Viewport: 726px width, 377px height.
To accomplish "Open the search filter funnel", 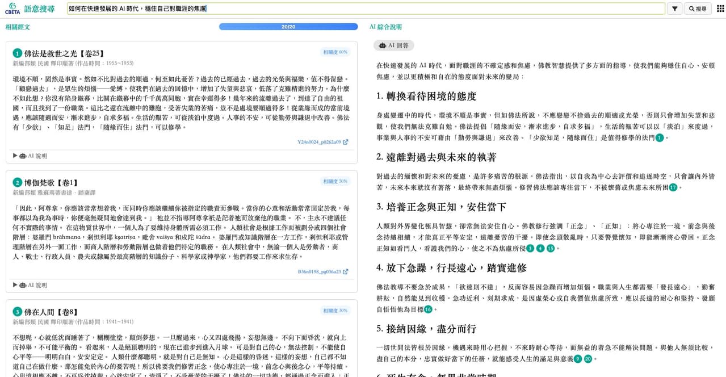I will (x=674, y=9).
